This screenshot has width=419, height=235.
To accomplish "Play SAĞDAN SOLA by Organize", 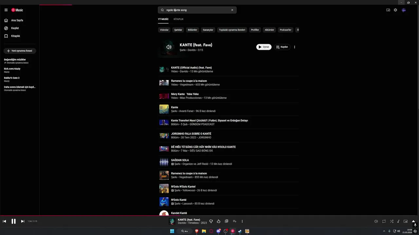I will click(228, 162).
